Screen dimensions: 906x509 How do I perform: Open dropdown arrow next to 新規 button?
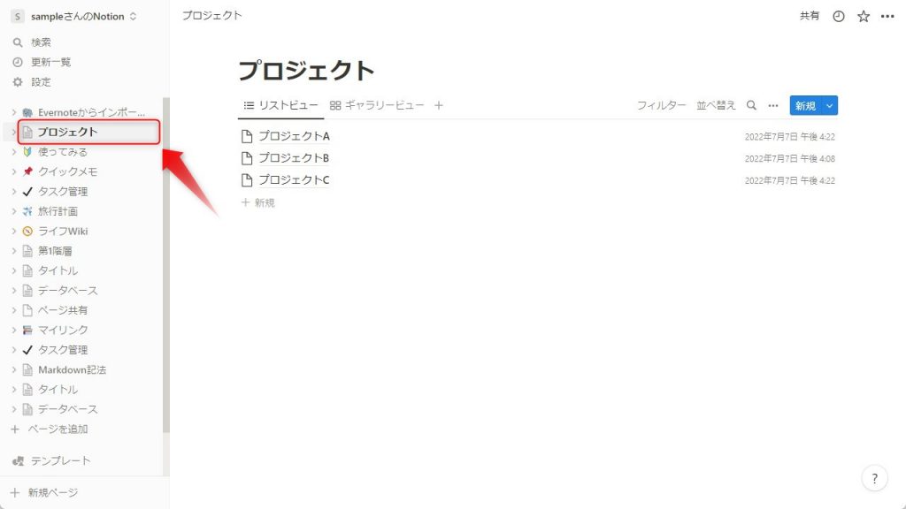pos(829,106)
